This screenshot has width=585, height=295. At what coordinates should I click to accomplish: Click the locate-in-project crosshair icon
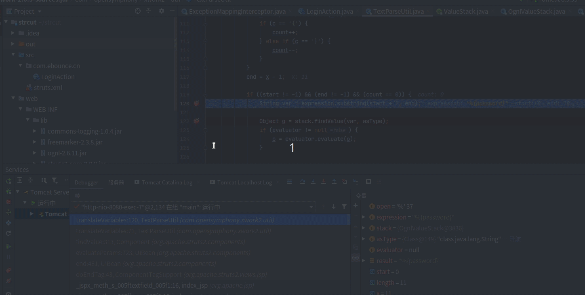(138, 11)
